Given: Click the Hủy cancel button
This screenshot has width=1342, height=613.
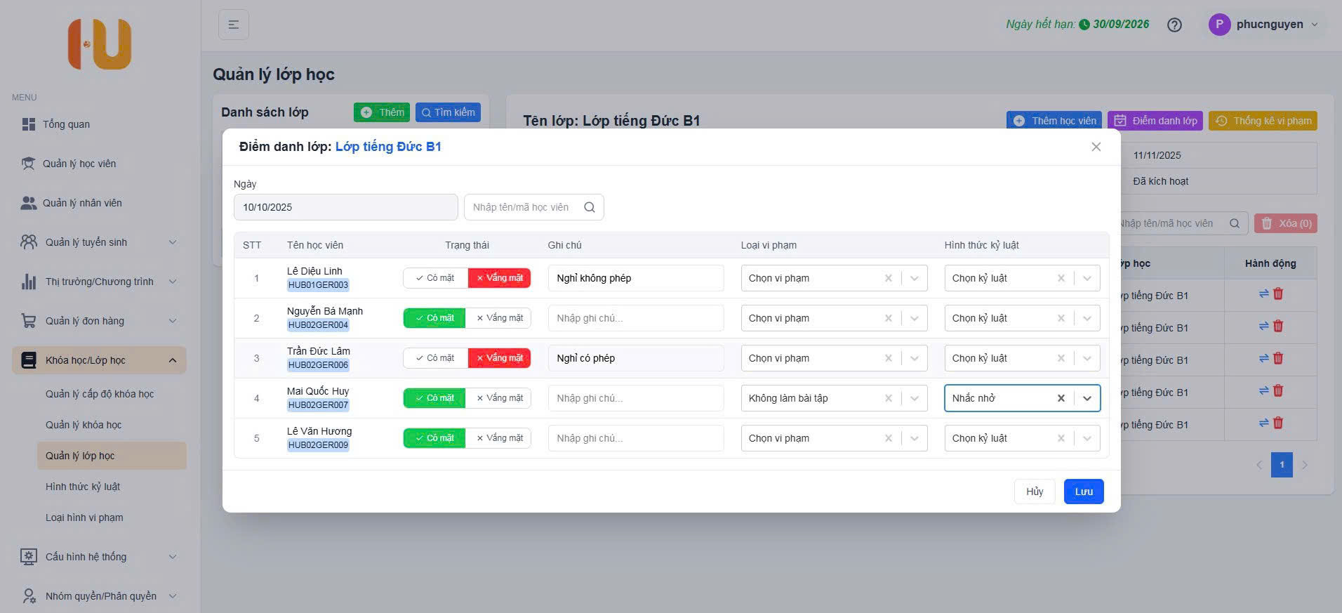Looking at the screenshot, I should [1034, 492].
